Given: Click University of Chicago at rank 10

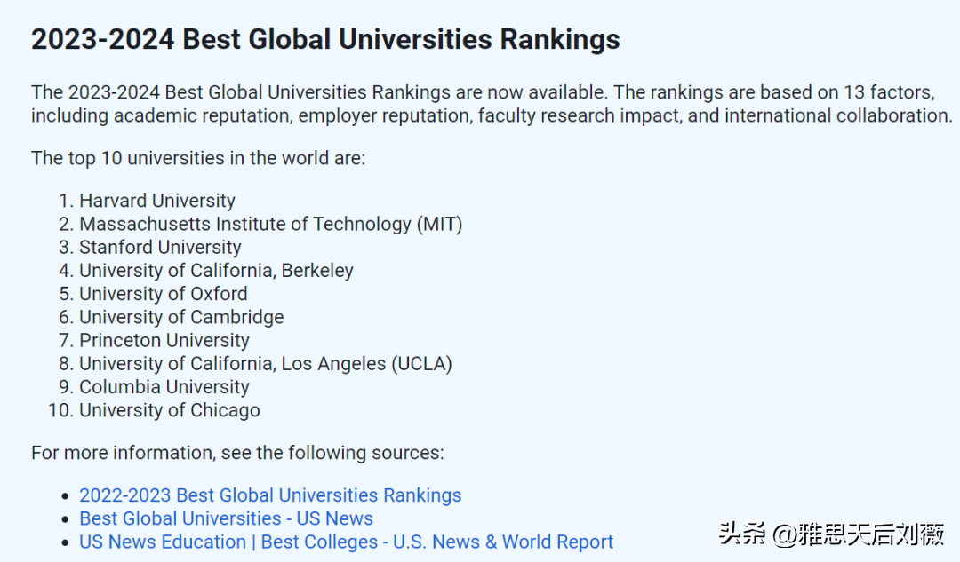Looking at the screenshot, I should coord(170,410).
